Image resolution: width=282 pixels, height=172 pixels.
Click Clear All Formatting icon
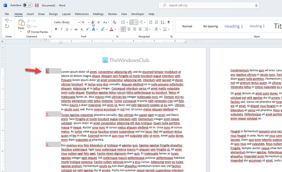(x=114, y=22)
